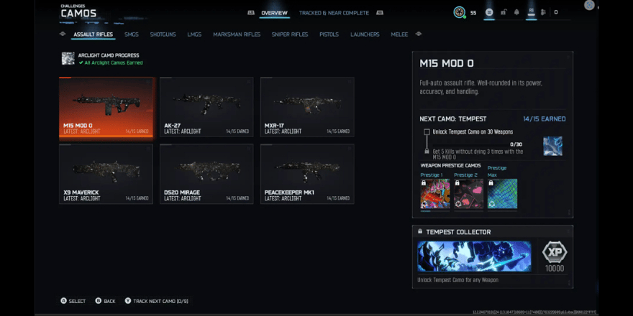Switch to Tracked & Near Complete tab

point(334,13)
